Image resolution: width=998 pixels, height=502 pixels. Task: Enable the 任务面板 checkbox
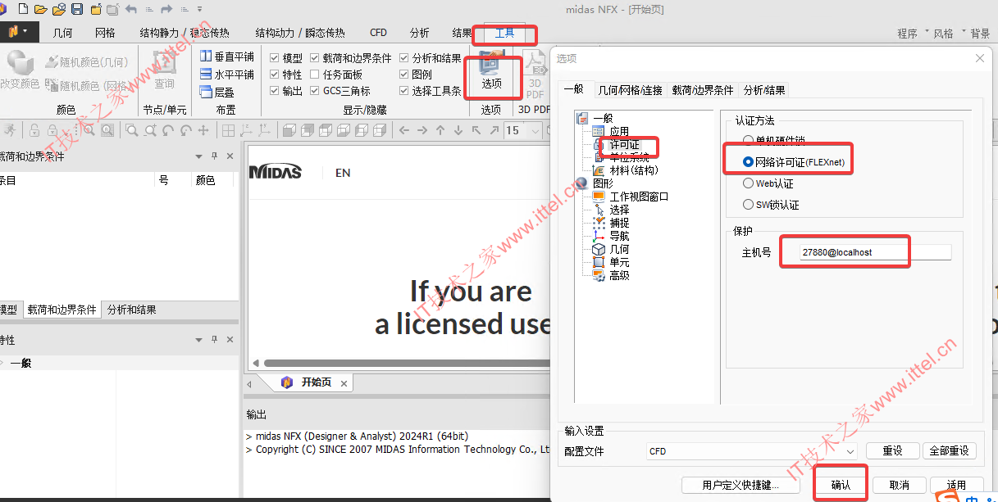[x=315, y=75]
